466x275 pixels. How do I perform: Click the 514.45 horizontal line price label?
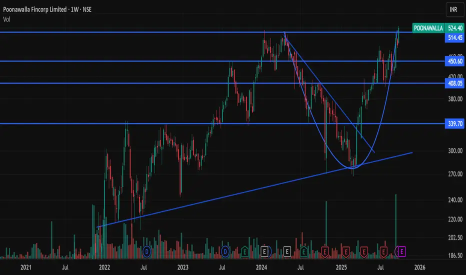tap(455, 37)
